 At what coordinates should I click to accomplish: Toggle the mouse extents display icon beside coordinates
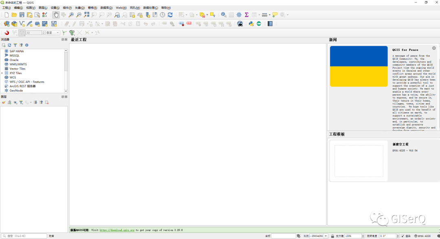pyautogui.click(x=299, y=236)
